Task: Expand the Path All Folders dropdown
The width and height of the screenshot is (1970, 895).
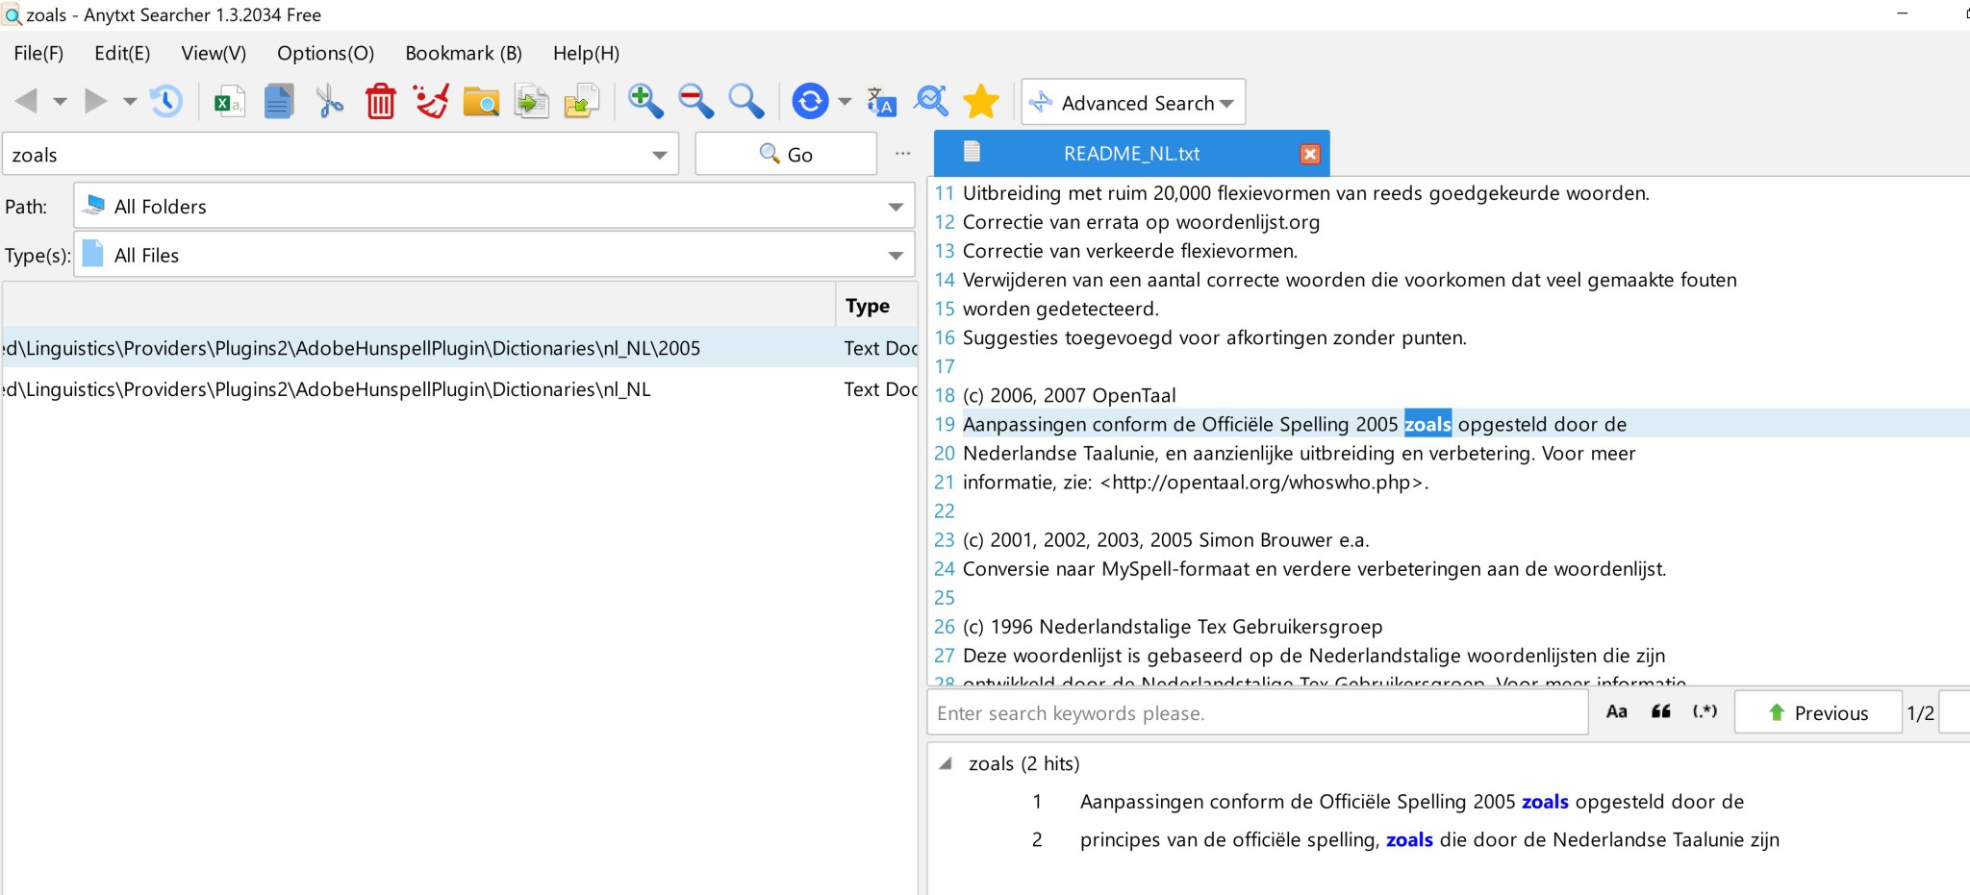Action: coord(896,207)
